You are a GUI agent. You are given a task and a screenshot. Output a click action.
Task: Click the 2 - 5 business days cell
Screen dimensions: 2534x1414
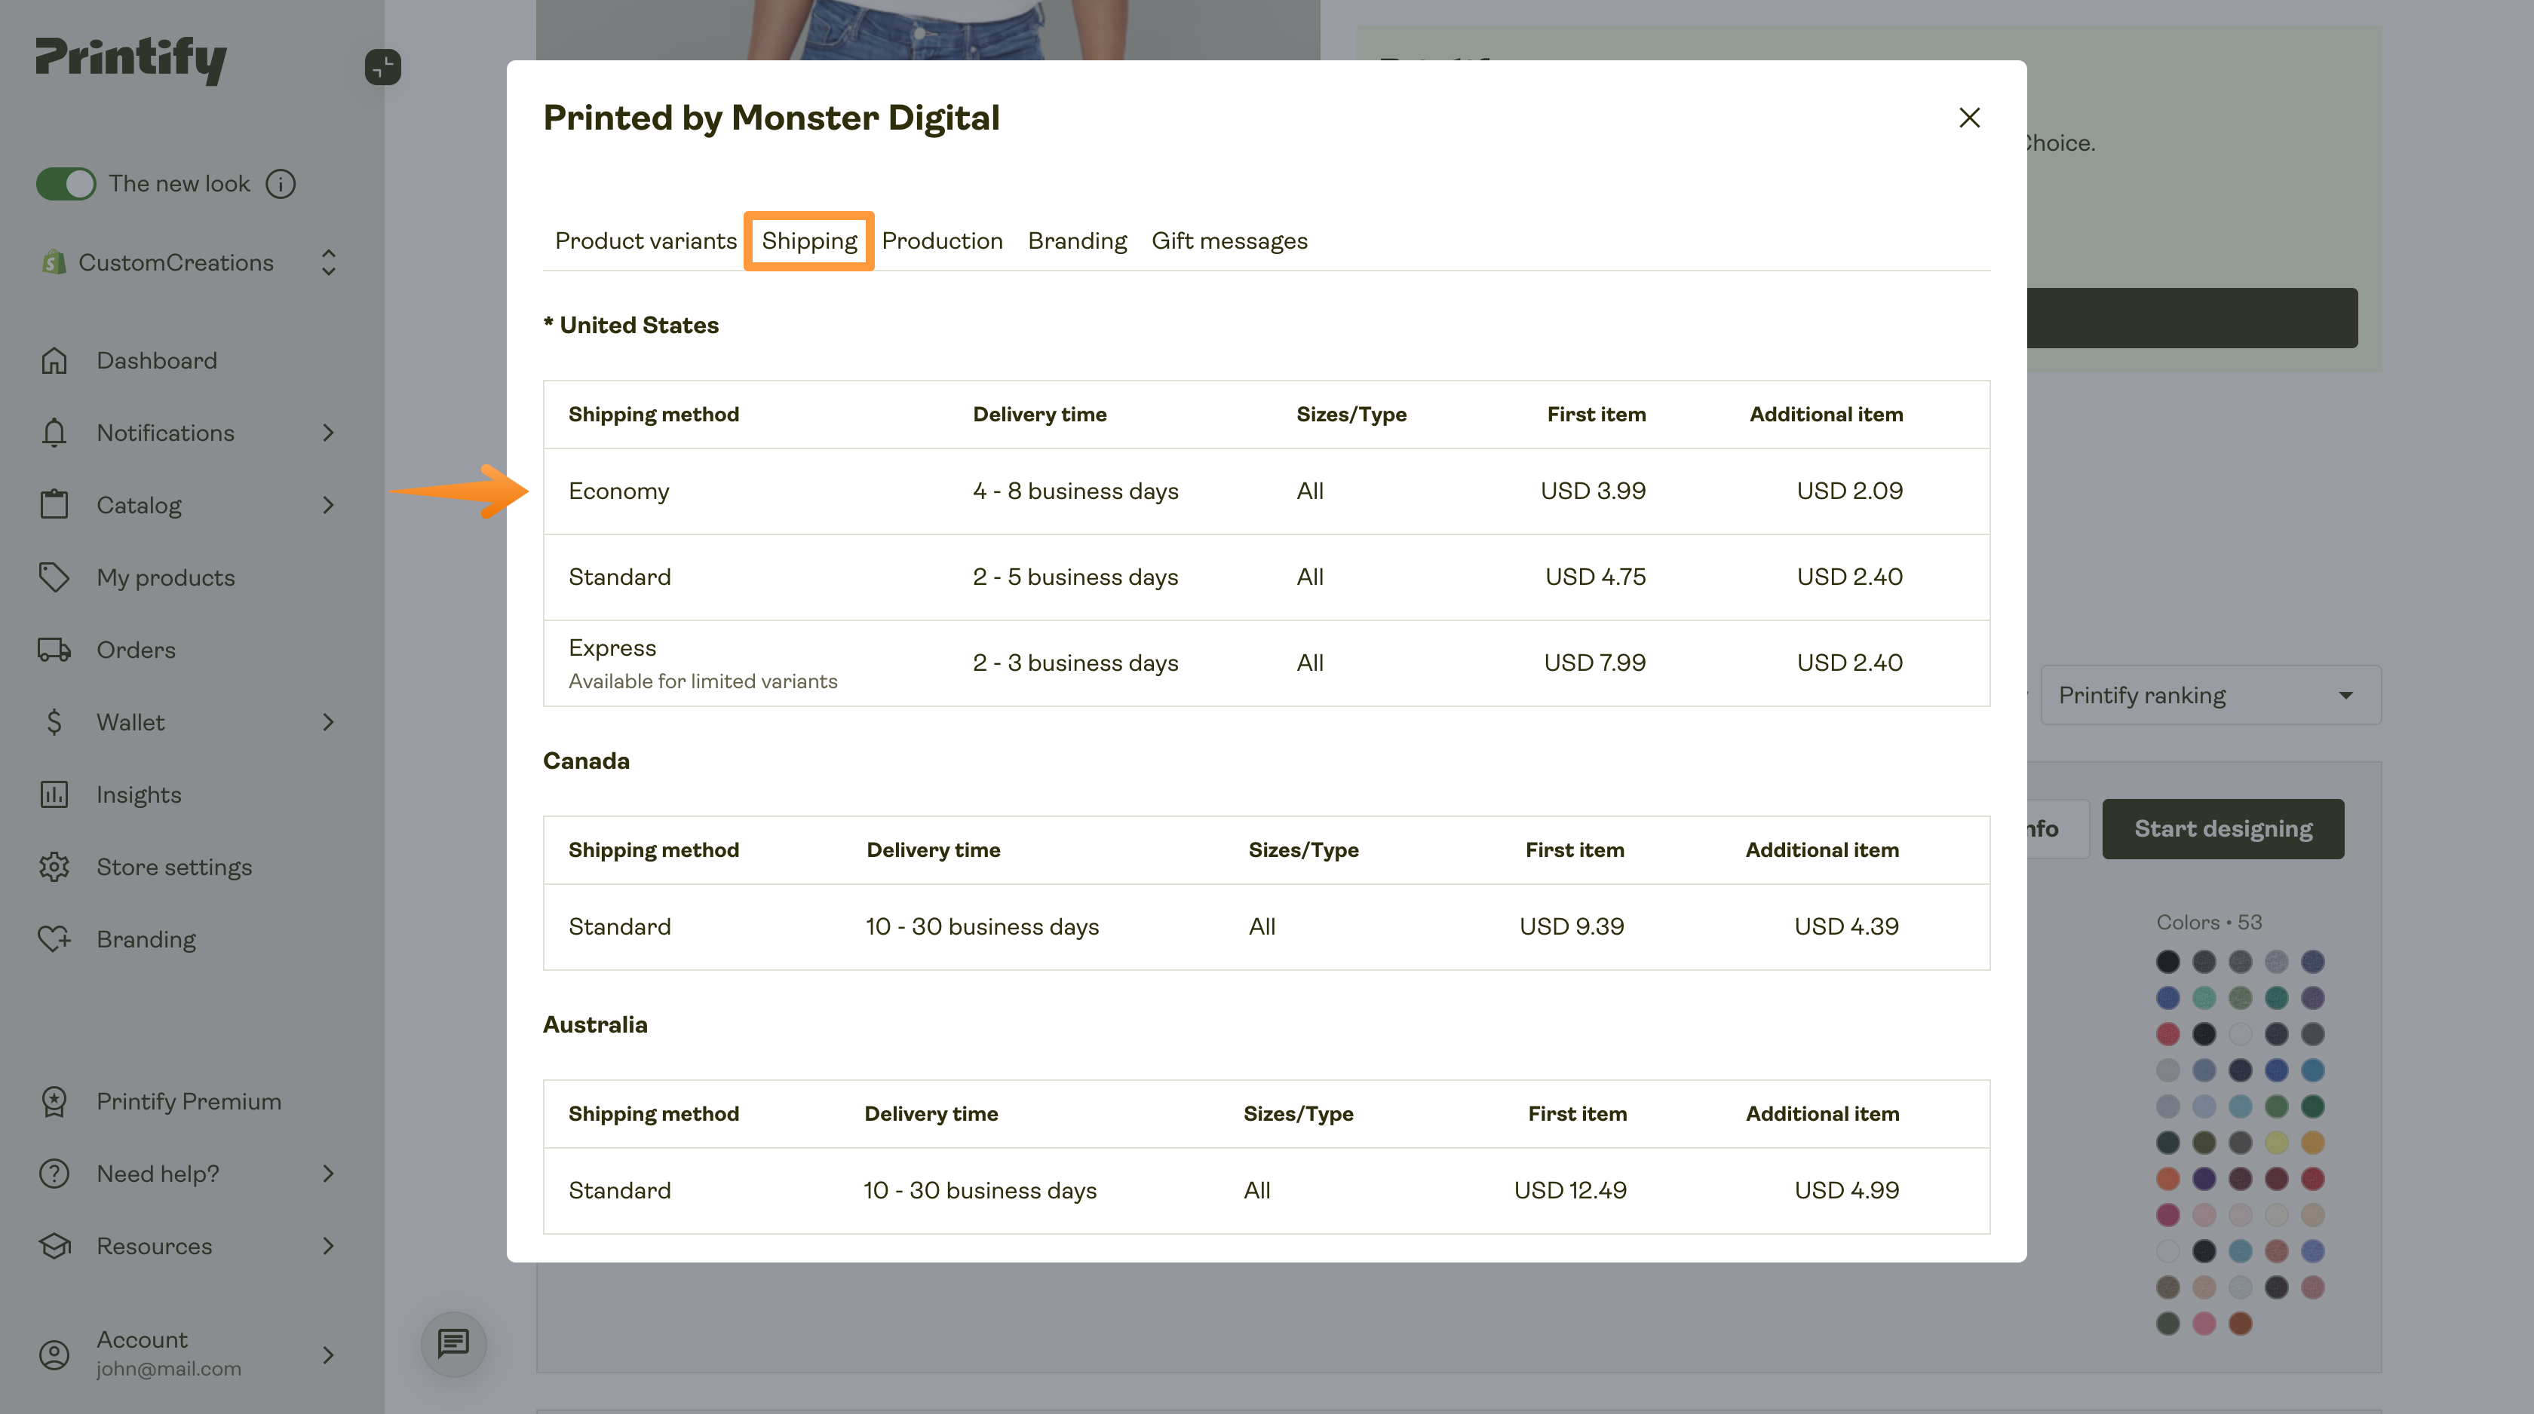[x=1075, y=577]
